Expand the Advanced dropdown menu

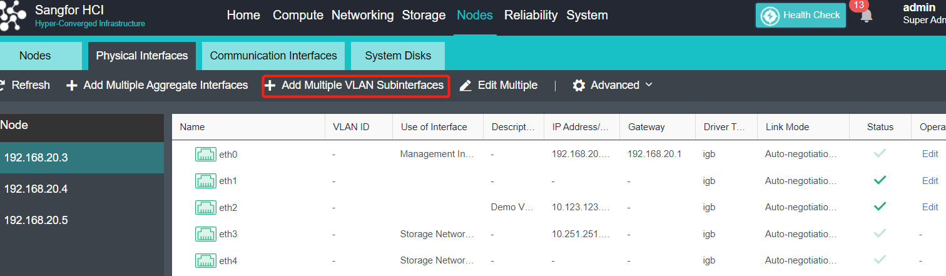[x=613, y=85]
